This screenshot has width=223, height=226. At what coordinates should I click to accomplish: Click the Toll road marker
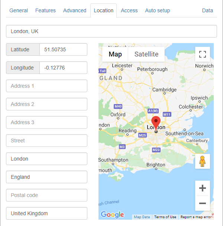point(102,71)
